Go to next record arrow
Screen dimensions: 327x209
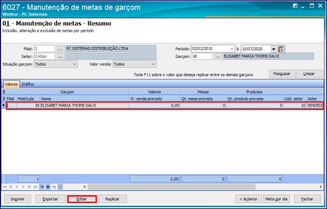point(23,187)
